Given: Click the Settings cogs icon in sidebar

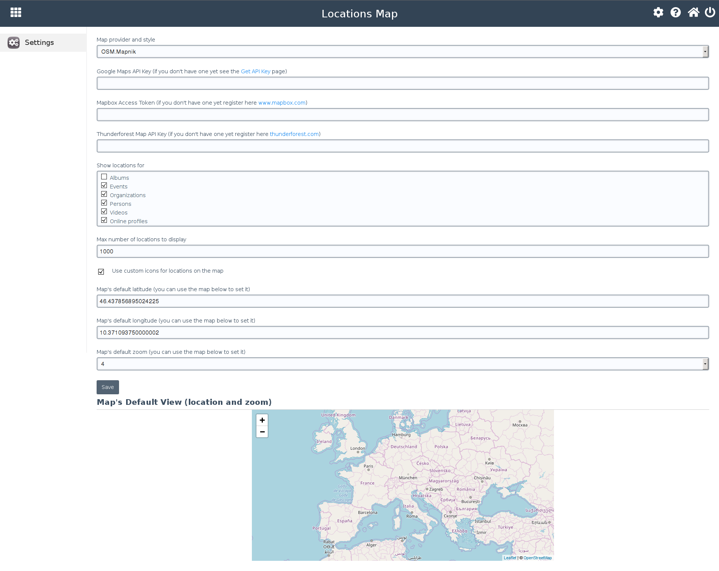Looking at the screenshot, I should [14, 43].
